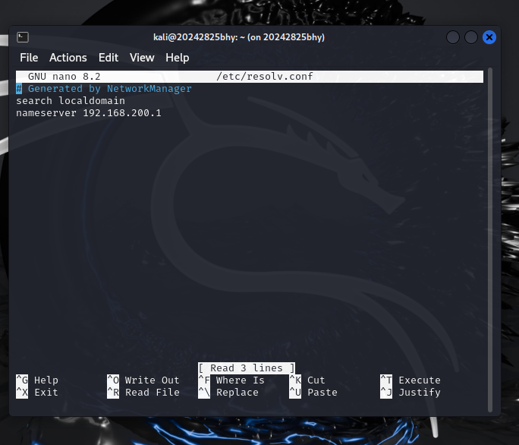Click the ^T Execute shortcut label
Screen dimensions: 519x445
(x=410, y=380)
